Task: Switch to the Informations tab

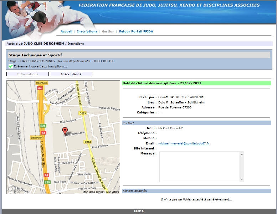Action: click(28, 74)
